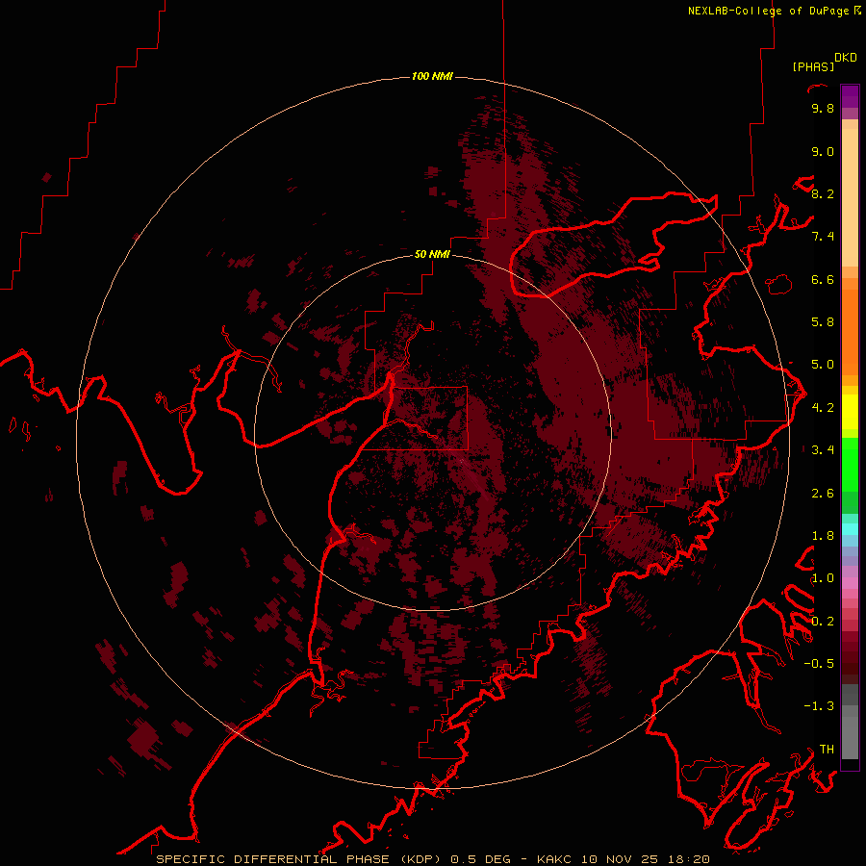
Task: Click the product title caption at the bottom
Action: click(432, 859)
